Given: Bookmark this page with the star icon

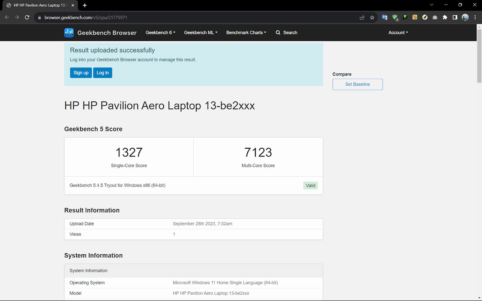Looking at the screenshot, I should point(372,17).
